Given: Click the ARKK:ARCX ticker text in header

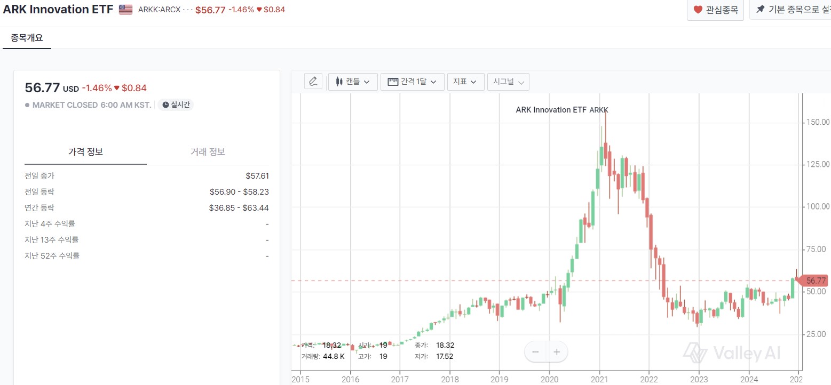Looking at the screenshot, I should [159, 10].
